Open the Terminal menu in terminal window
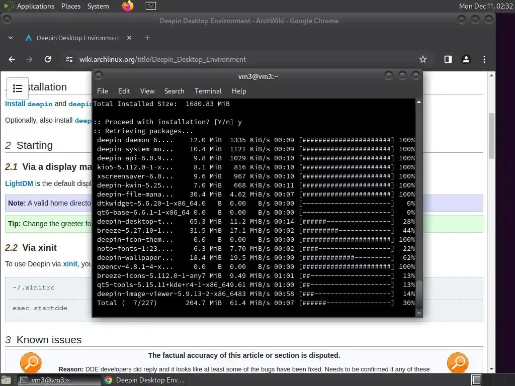Screen dimensions: 515x386 [208, 91]
